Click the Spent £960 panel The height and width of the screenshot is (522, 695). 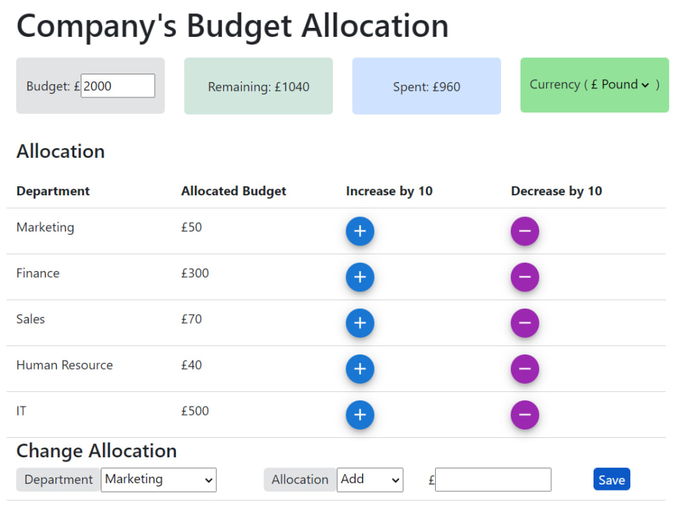click(427, 87)
